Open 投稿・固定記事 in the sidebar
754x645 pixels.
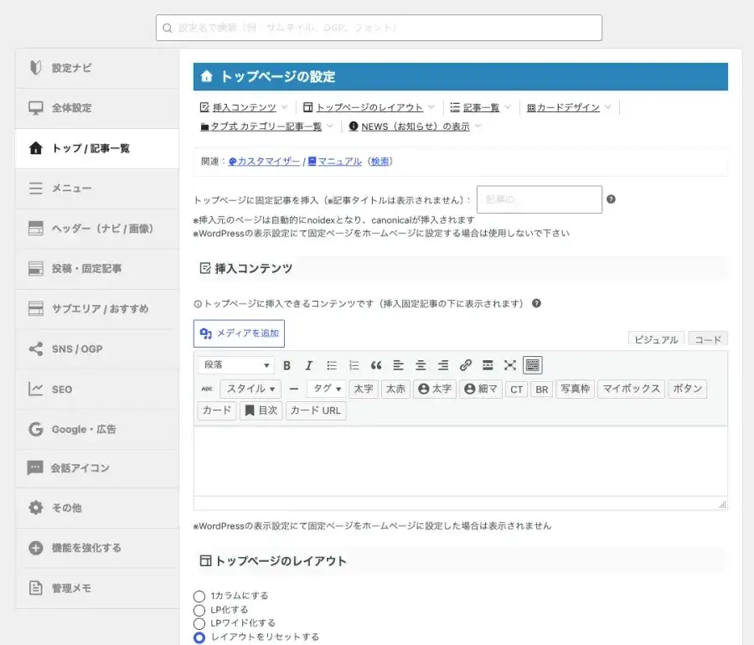coord(97,269)
